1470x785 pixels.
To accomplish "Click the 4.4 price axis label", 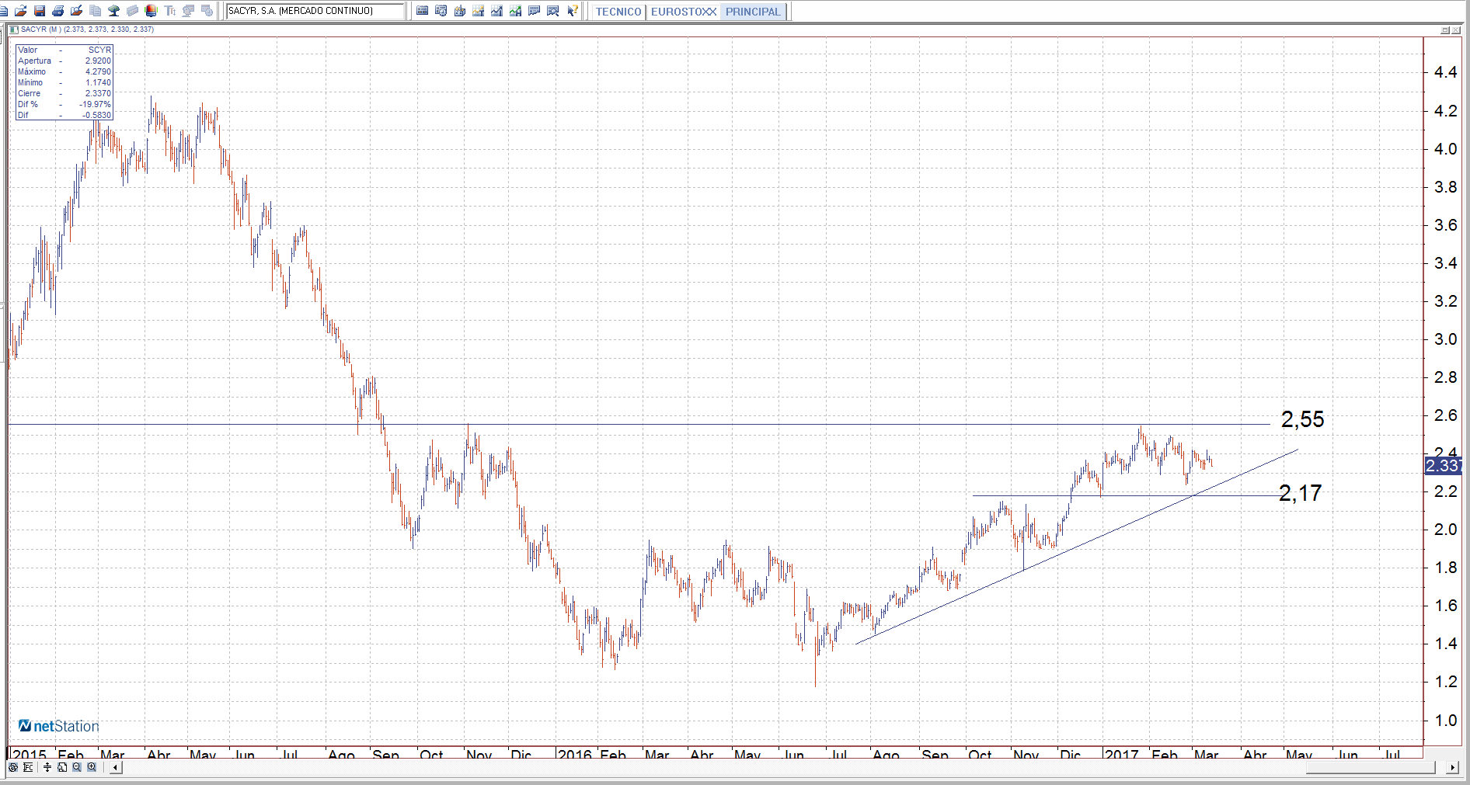I will point(1445,72).
